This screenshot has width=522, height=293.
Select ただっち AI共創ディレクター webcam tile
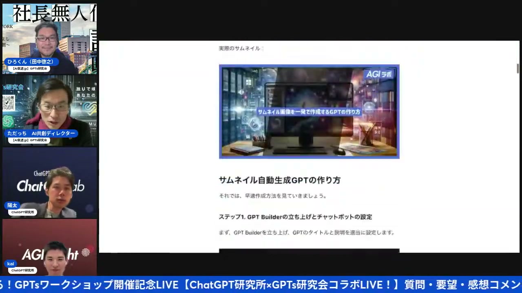pos(49,111)
